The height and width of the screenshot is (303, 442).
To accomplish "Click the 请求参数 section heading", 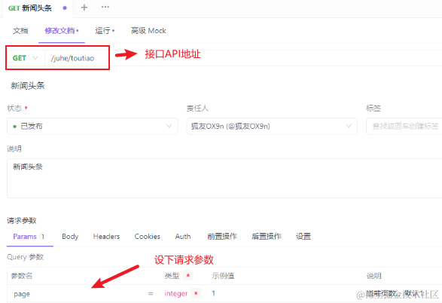I will (x=22, y=220).
